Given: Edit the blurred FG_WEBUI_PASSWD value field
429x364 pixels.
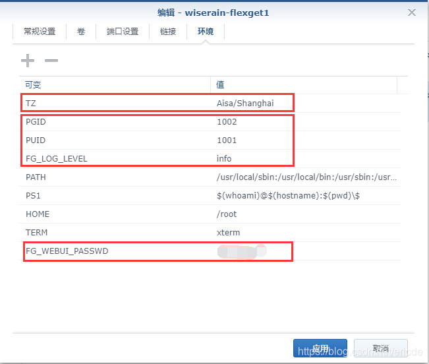Looking at the screenshot, I should pos(242,251).
